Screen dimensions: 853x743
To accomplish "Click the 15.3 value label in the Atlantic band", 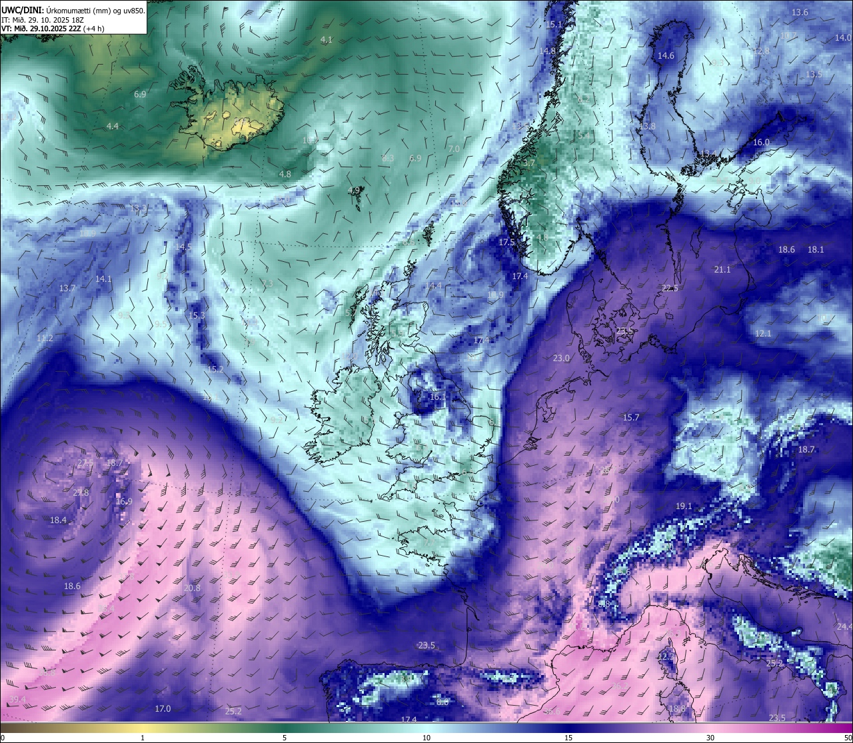I will click(197, 315).
